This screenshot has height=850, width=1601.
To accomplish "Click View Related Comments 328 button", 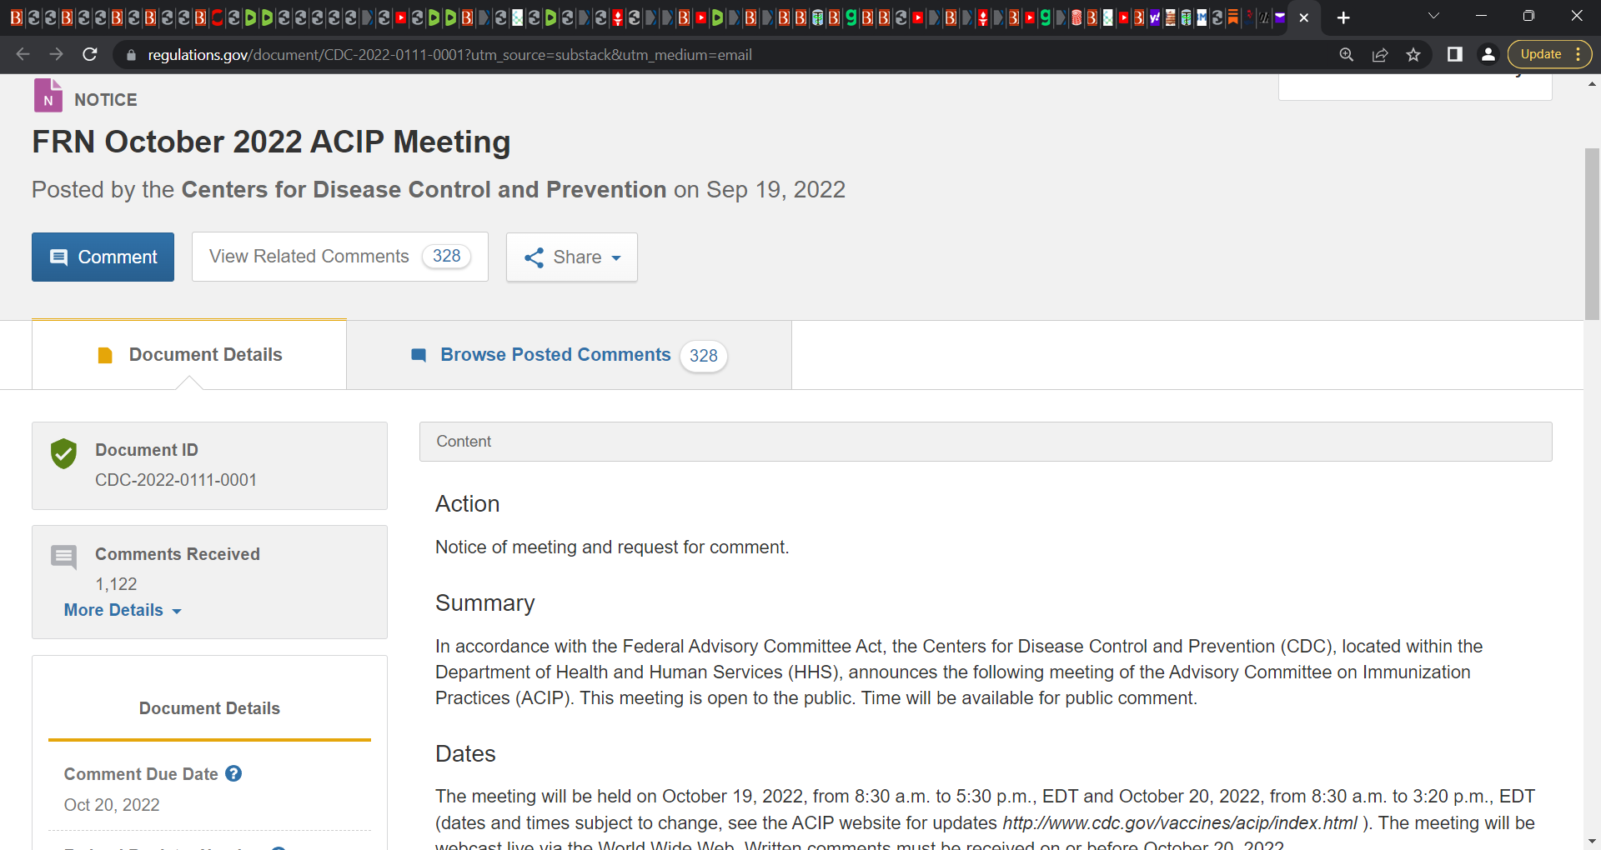I will pos(339,257).
